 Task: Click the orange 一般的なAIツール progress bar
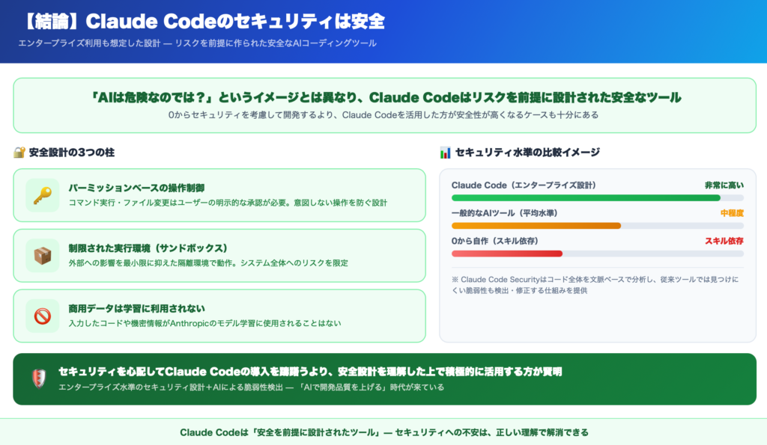536,226
